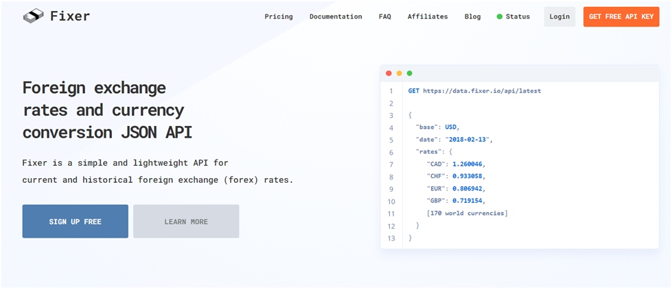Click the main headline about JSON API
The height and width of the screenshot is (289, 672).
point(107,110)
